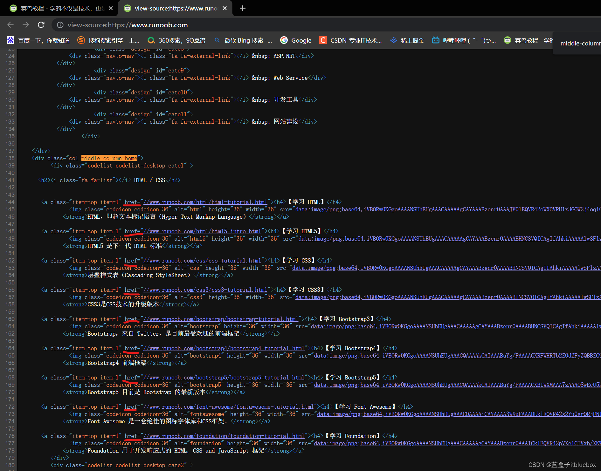Click line number 138
Viewport: 601px width, 471px height.
(x=10, y=158)
